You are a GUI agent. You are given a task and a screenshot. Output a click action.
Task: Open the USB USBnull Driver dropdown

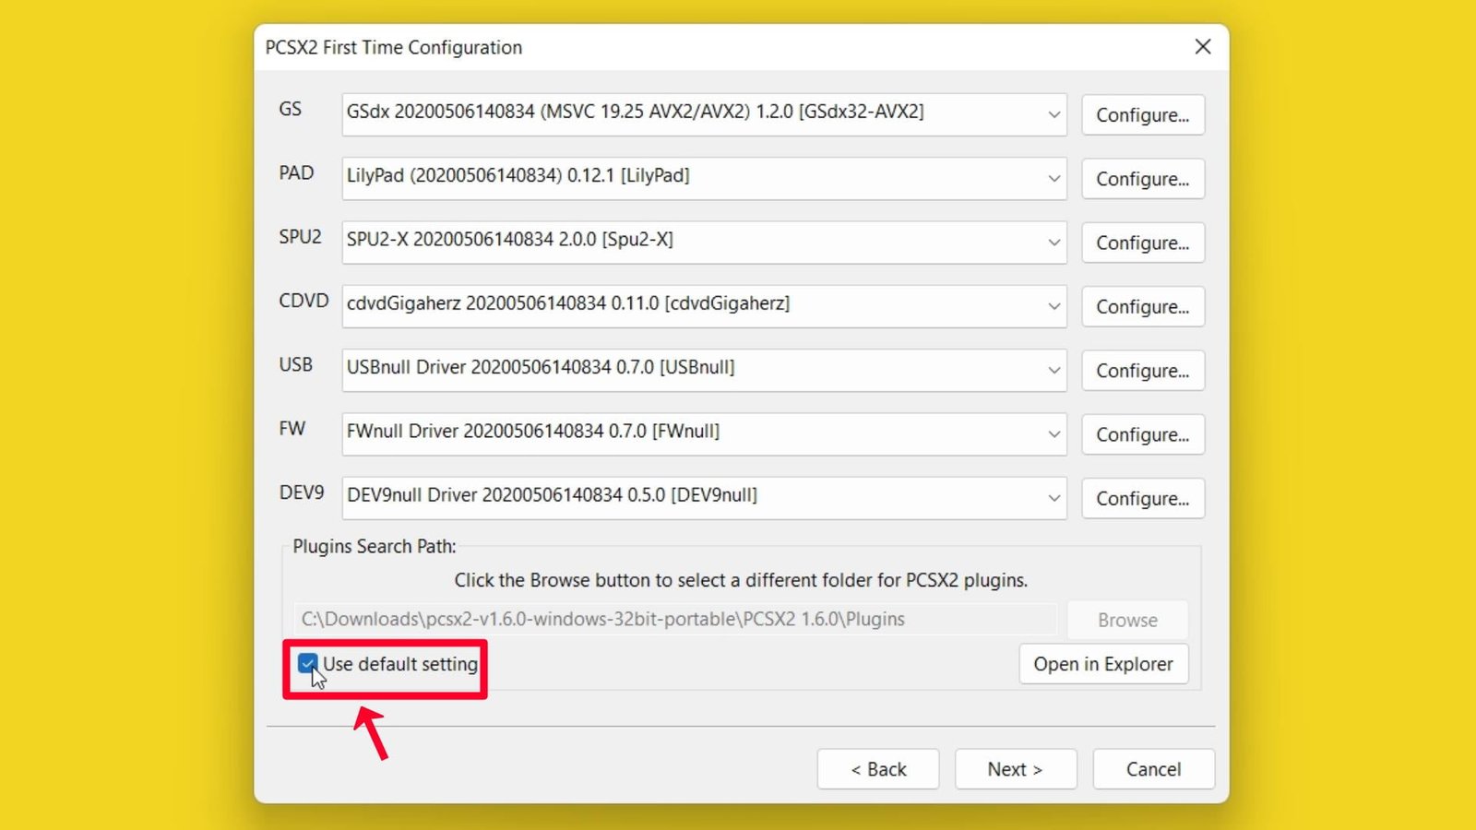(x=704, y=370)
